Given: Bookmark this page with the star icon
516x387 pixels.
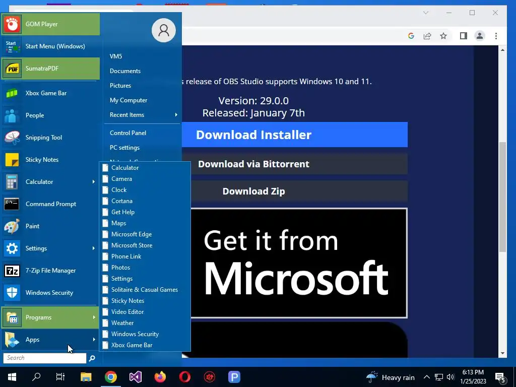Looking at the screenshot, I should (x=443, y=36).
